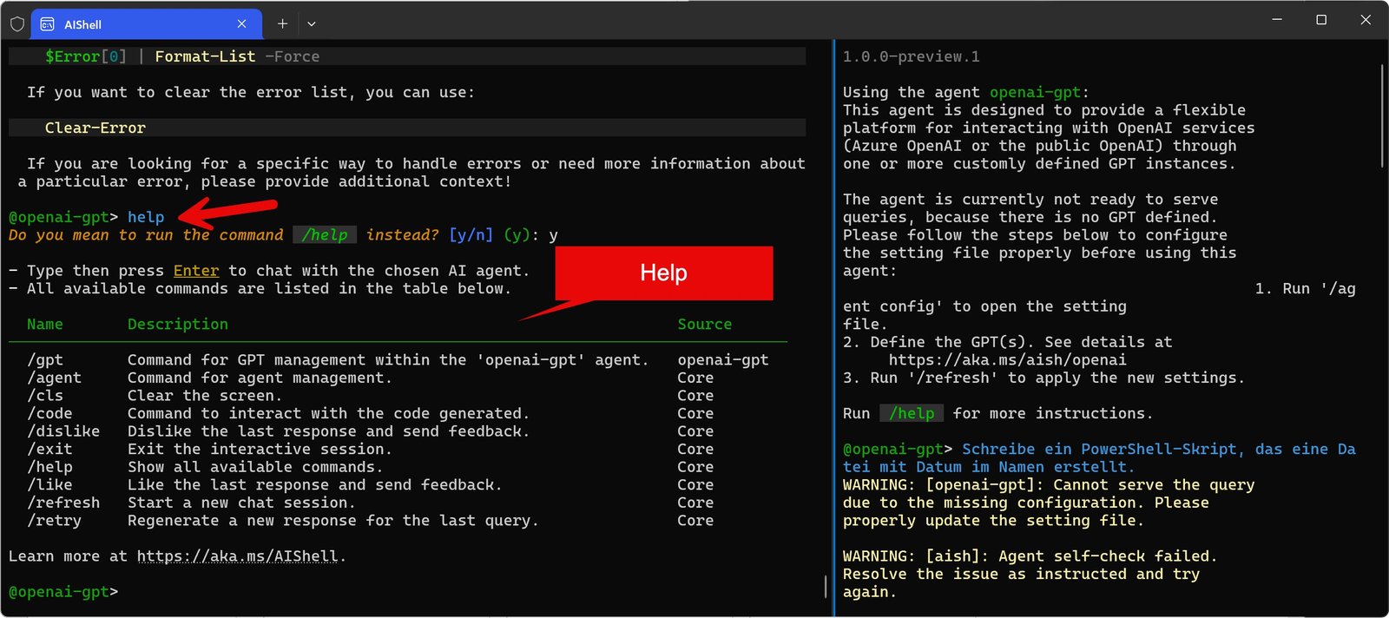Click the underlined Enter key text
The height and width of the screenshot is (618, 1389).
(x=196, y=271)
